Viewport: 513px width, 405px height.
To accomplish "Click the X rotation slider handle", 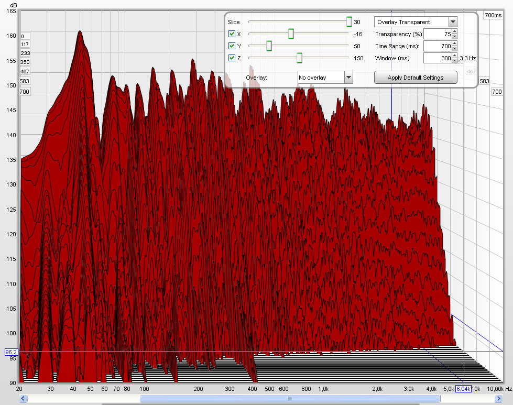I will (291, 34).
